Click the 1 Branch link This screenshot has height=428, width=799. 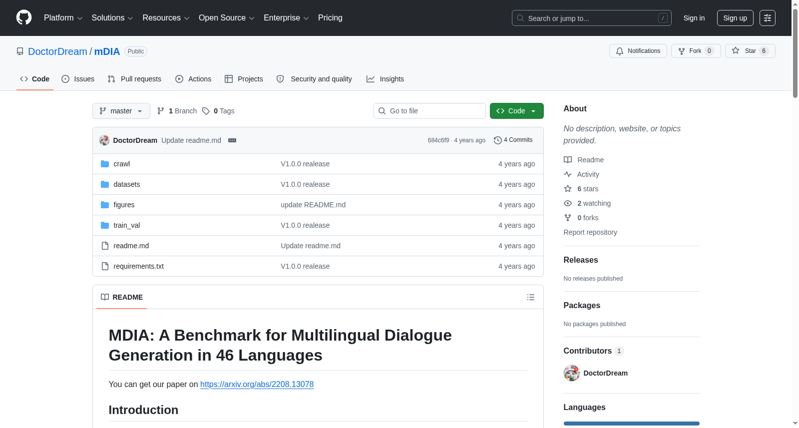177,111
